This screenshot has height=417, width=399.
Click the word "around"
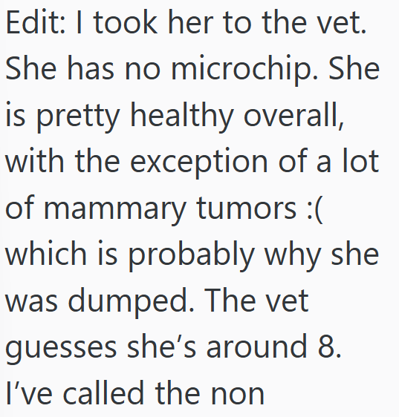[x=257, y=347]
